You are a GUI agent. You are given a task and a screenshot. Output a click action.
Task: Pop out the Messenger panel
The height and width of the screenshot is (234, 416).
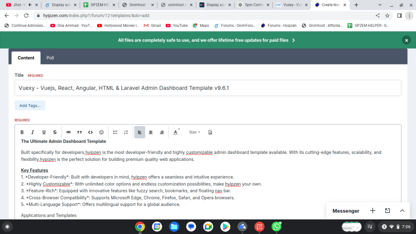point(388,211)
